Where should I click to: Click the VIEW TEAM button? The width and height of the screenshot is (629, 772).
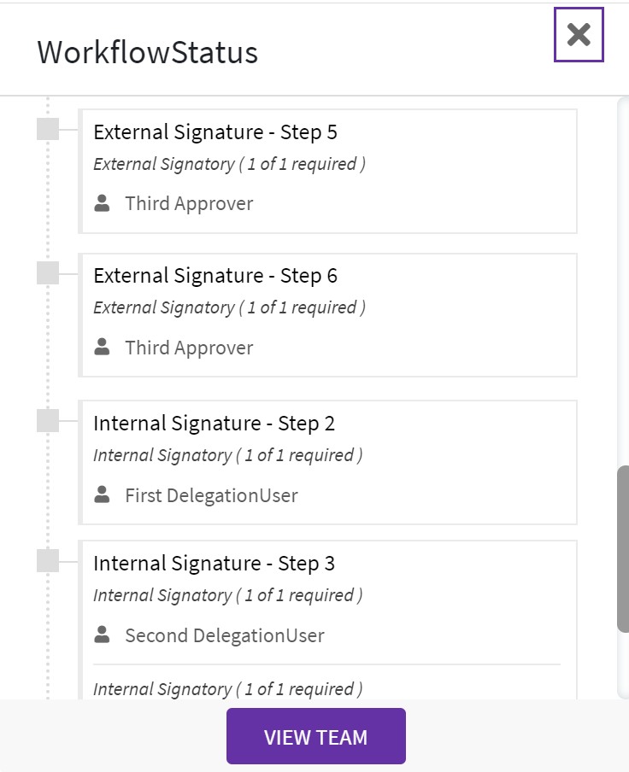pyautogui.click(x=315, y=736)
